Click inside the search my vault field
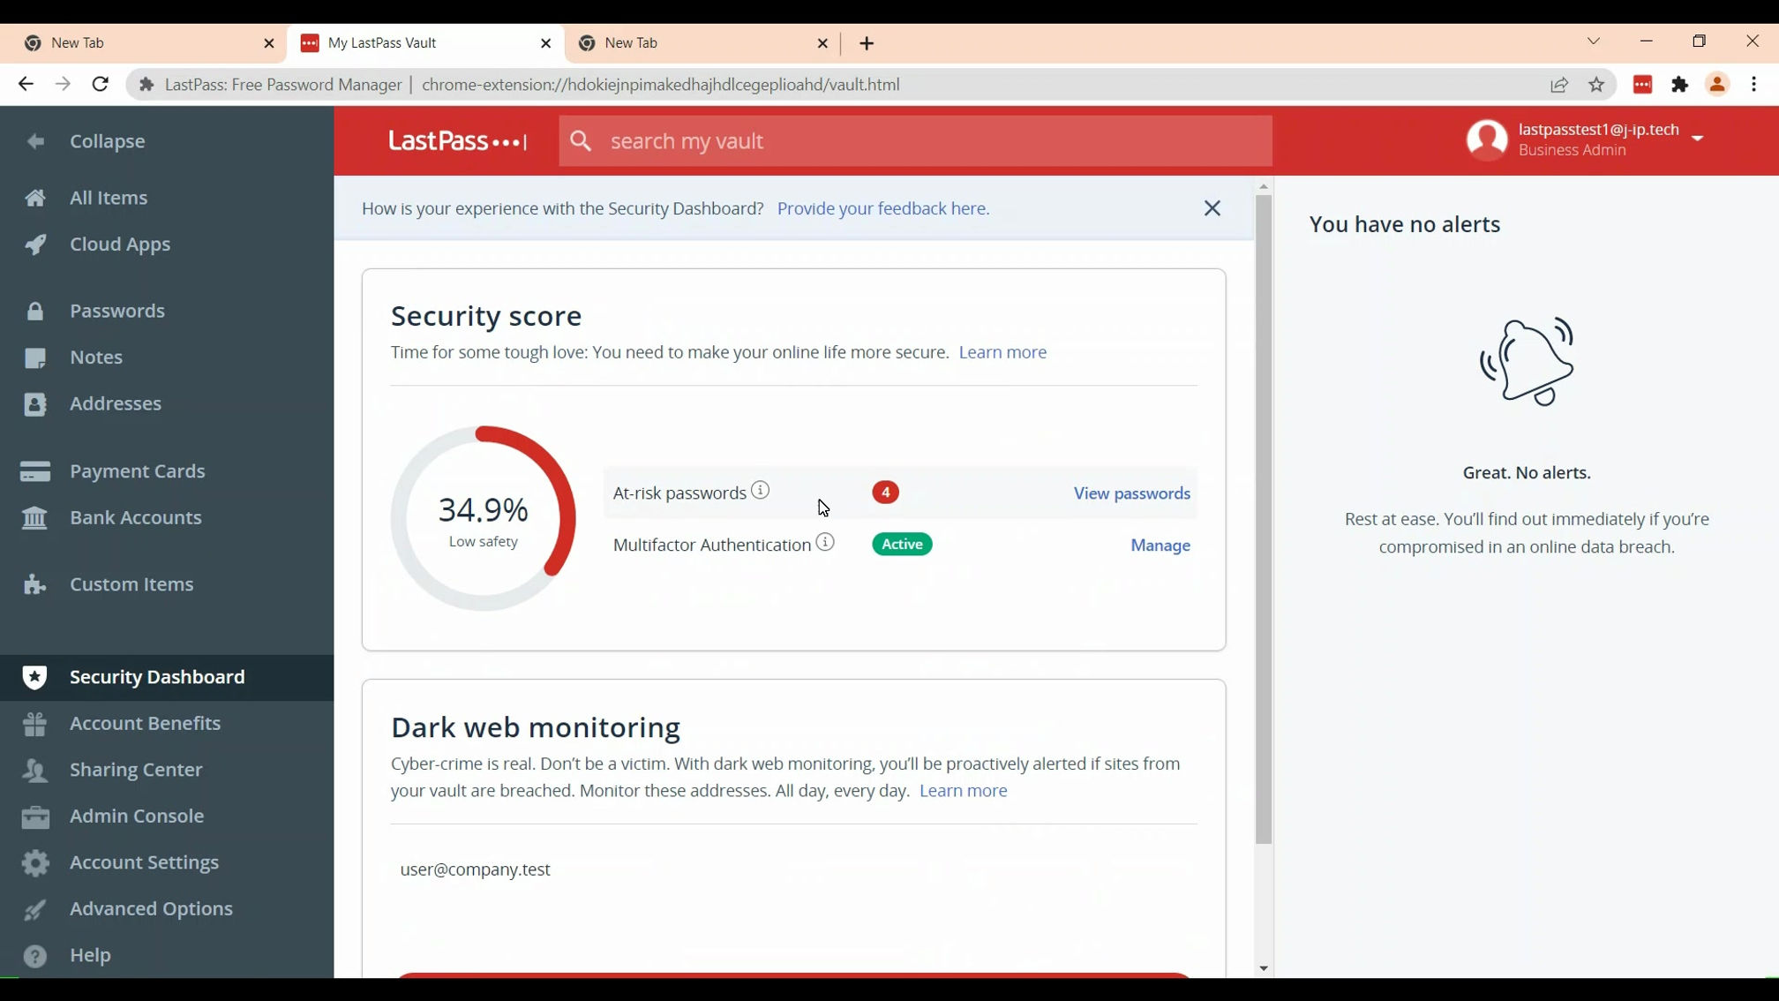 (x=913, y=140)
